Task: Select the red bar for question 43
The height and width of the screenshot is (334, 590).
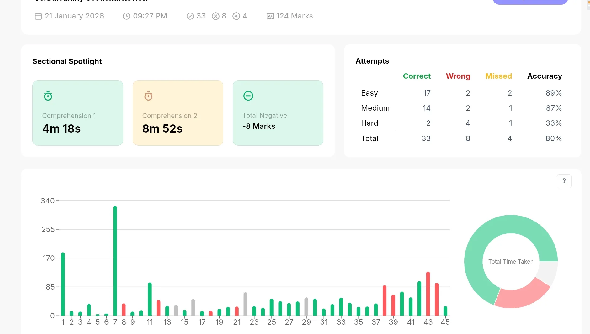Action: [x=428, y=294]
